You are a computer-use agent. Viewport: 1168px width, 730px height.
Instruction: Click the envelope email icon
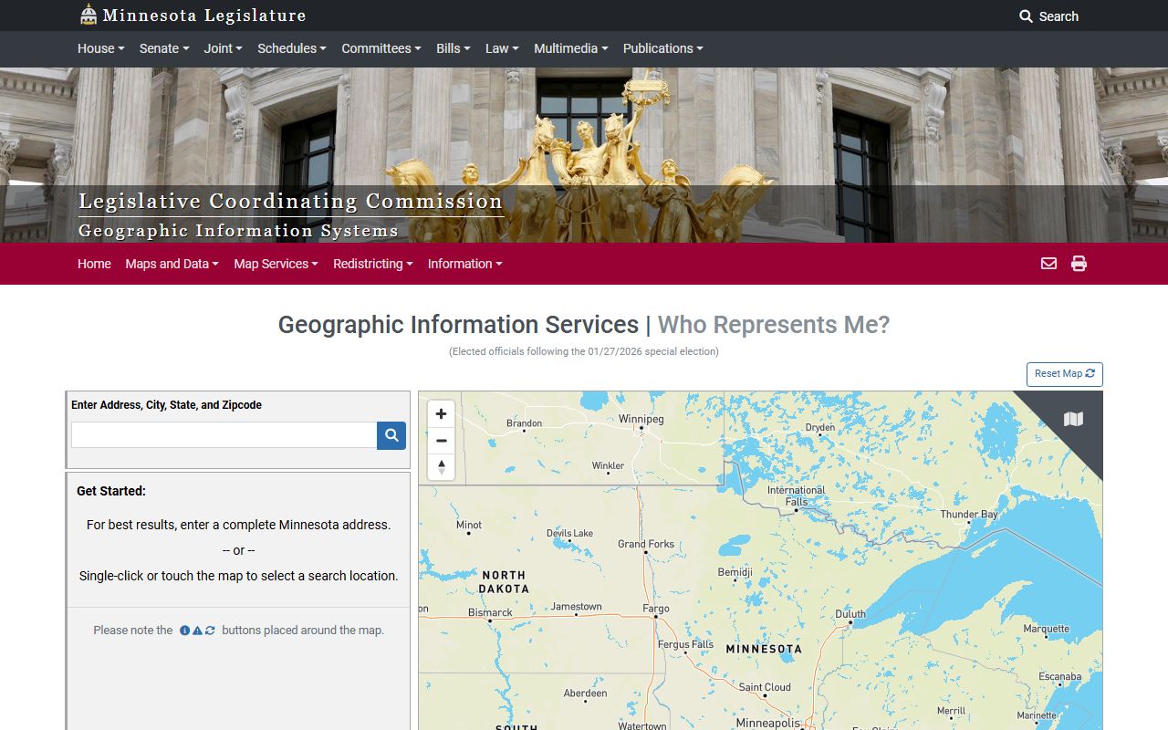click(1048, 264)
